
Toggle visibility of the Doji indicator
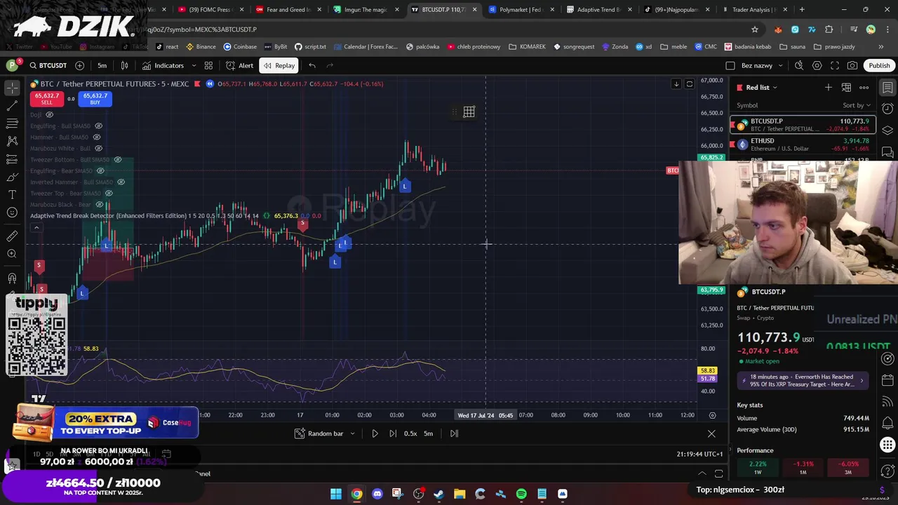click(x=49, y=114)
